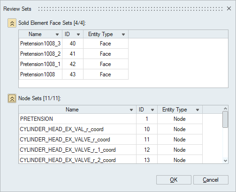Select the Pretension1008_2 face set
This screenshot has height=192, width=236.
(x=74, y=54)
